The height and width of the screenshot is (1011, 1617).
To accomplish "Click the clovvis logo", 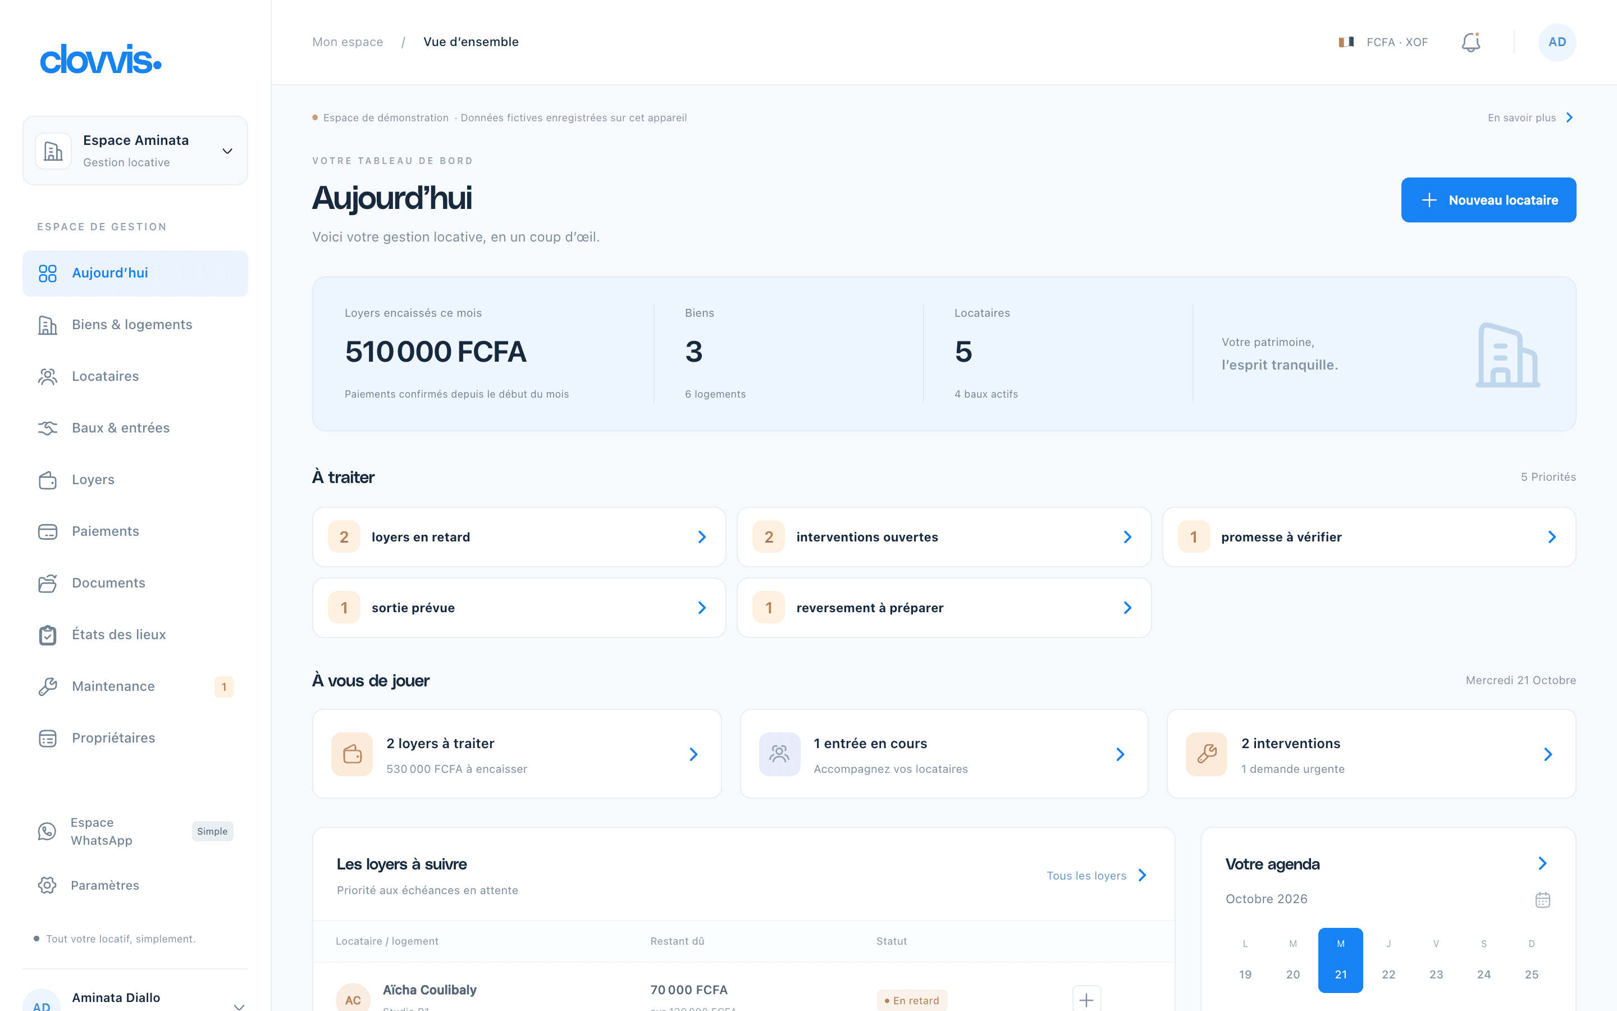I will (x=101, y=59).
